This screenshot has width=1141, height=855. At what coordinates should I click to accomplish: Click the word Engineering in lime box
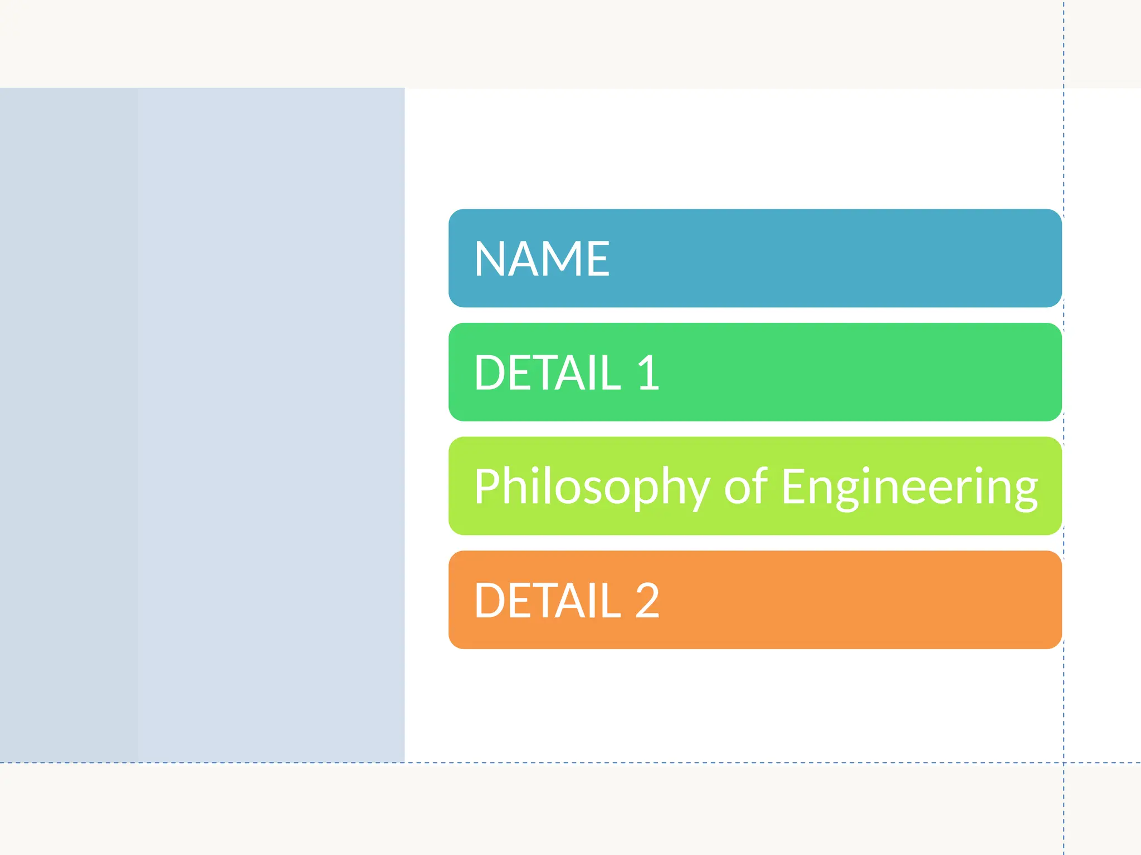point(909,487)
